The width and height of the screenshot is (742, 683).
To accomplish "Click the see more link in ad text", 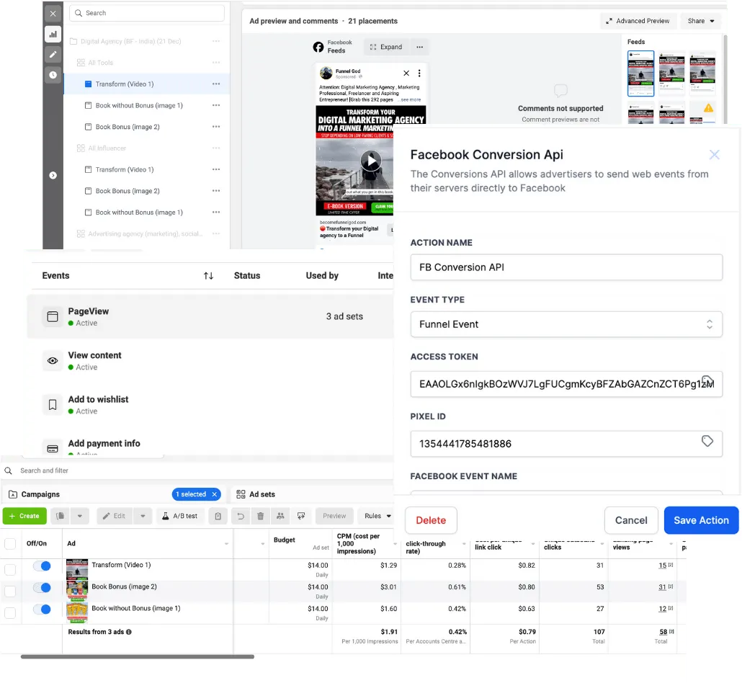I will point(411,100).
